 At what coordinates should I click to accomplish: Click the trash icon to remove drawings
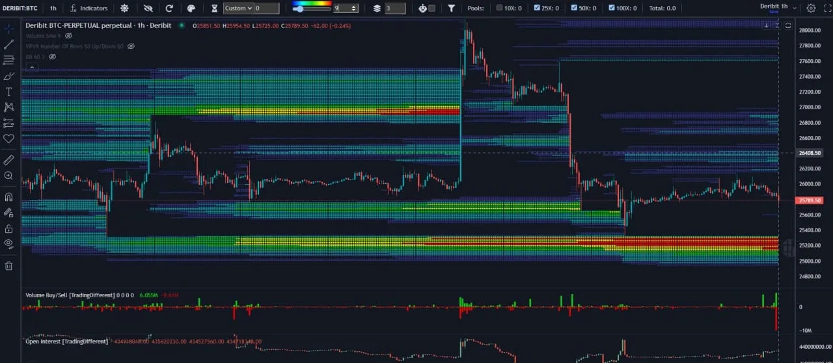8,265
